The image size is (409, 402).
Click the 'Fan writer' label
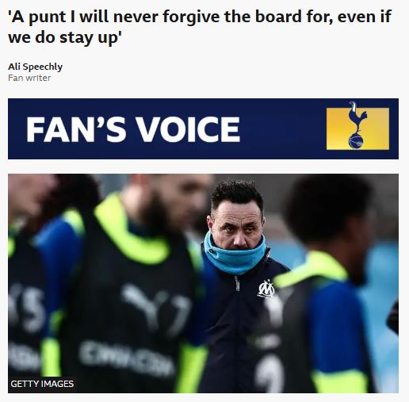click(x=29, y=78)
